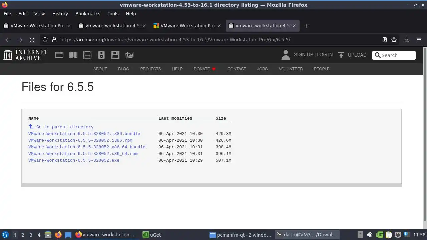Open a new tab with the plus button
The width and height of the screenshot is (427, 240).
[307, 26]
